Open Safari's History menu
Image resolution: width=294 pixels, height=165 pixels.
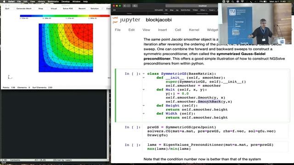point(41,1)
